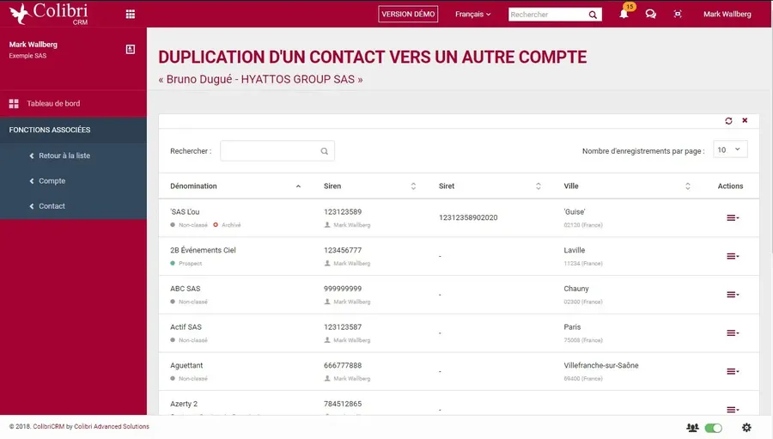The image size is (773, 439).
Task: Click the VERSION DÉMO button
Action: click(x=408, y=15)
